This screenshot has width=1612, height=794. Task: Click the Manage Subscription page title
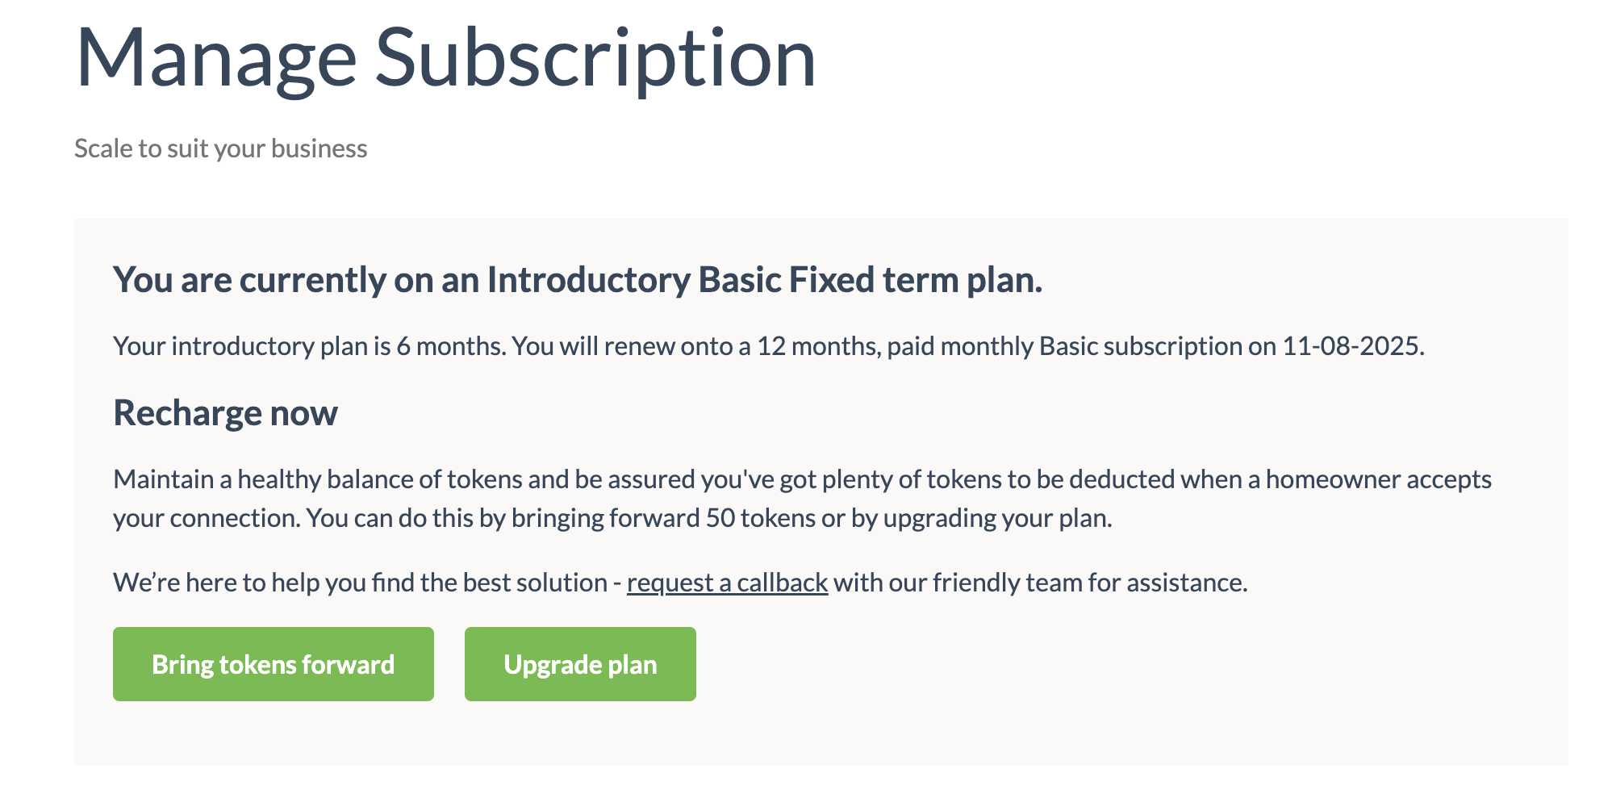(445, 58)
